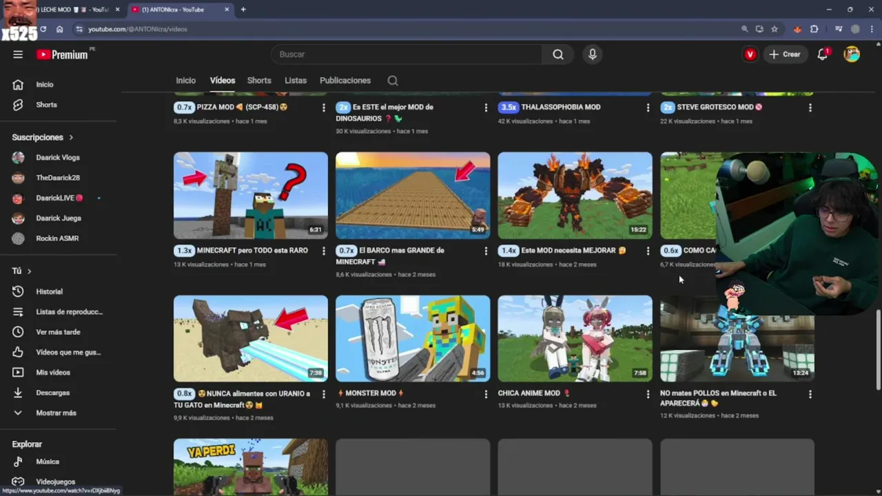Open options for Este MOD necesita MEJORAR
Image resolution: width=882 pixels, height=496 pixels.
click(x=648, y=251)
